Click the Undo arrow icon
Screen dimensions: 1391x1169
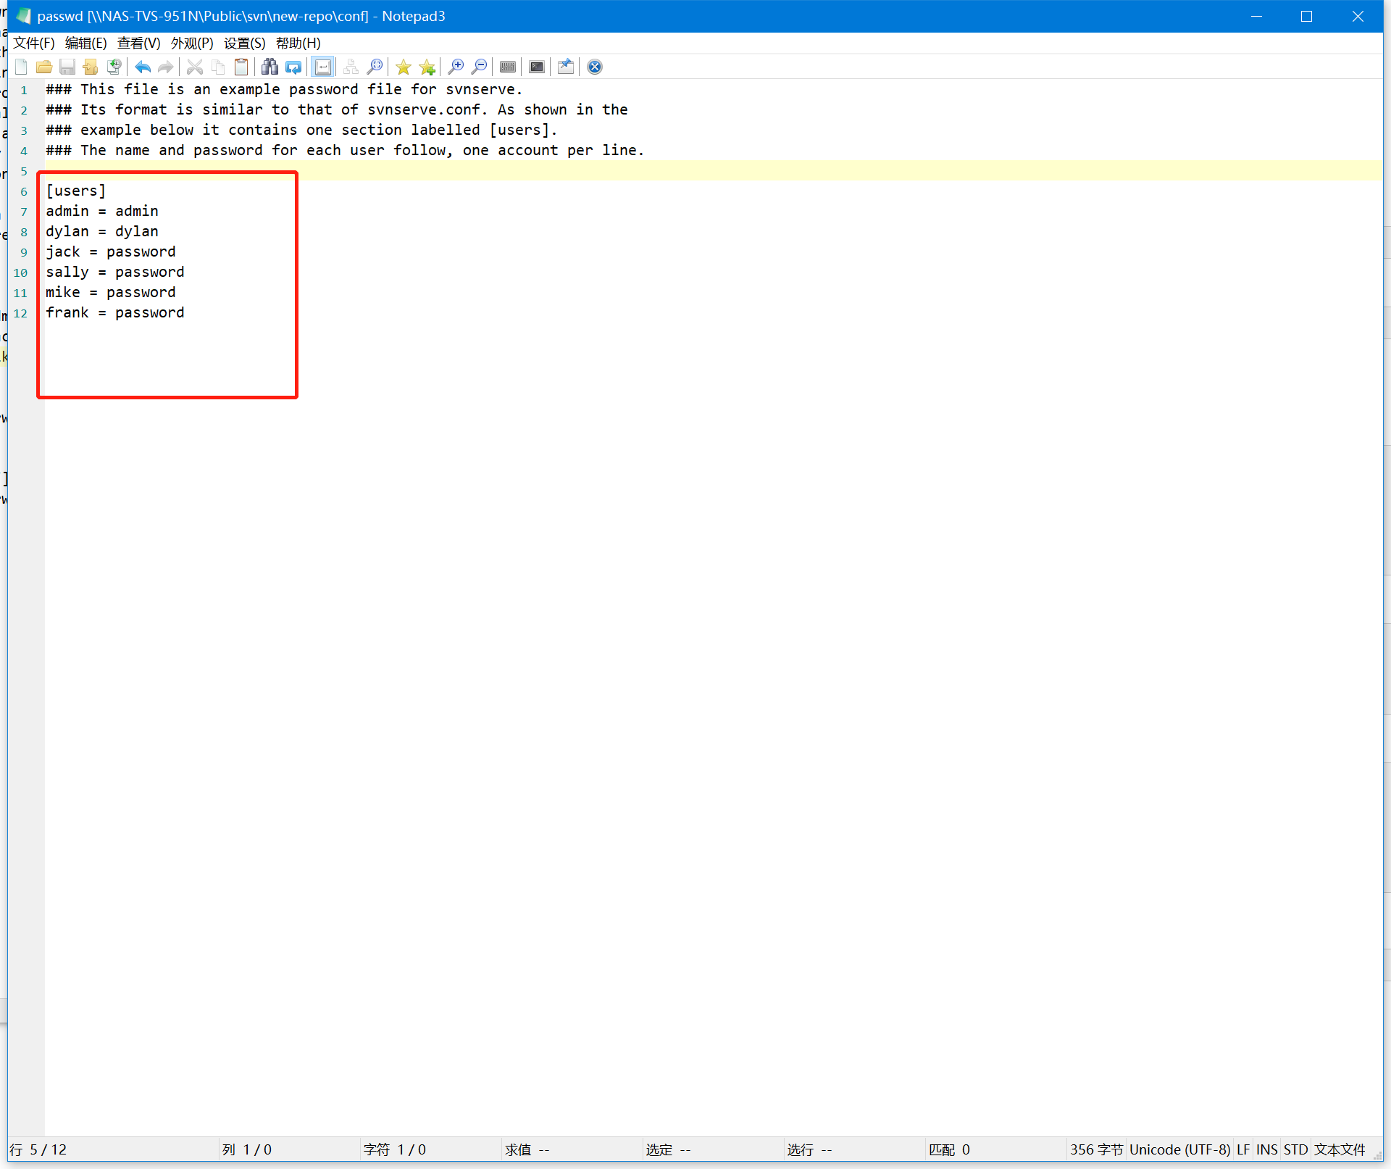143,67
